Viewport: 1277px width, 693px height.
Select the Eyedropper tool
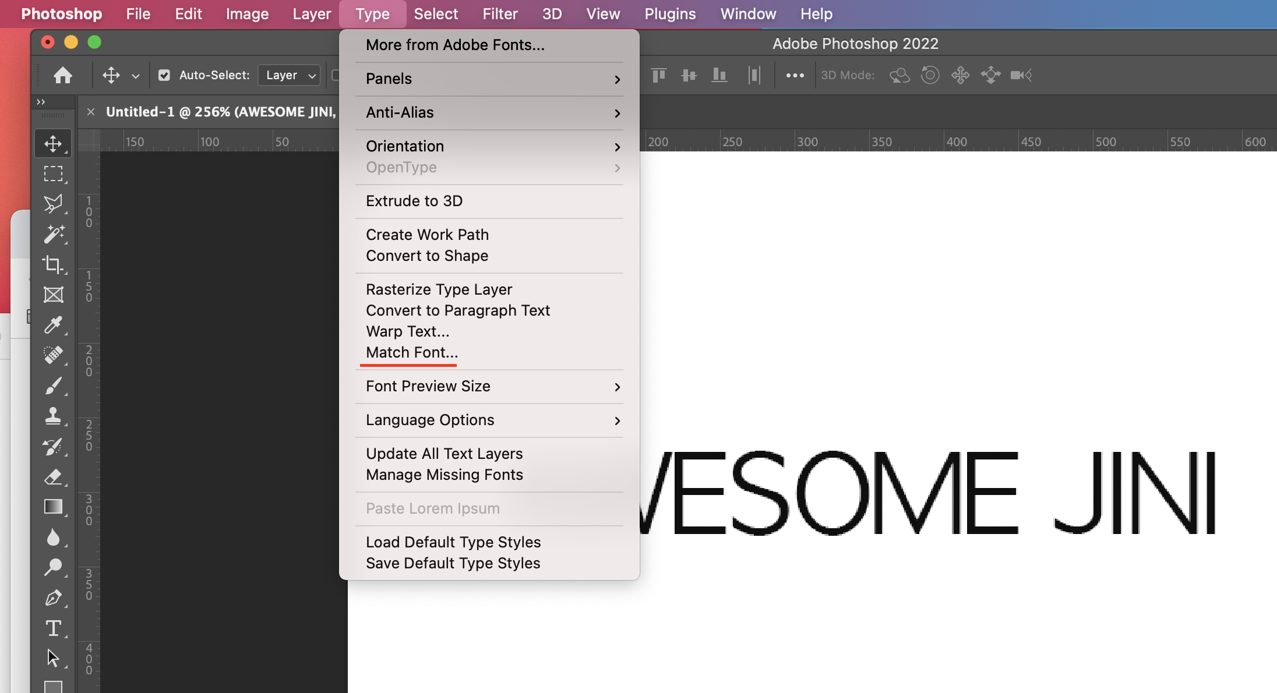[53, 325]
